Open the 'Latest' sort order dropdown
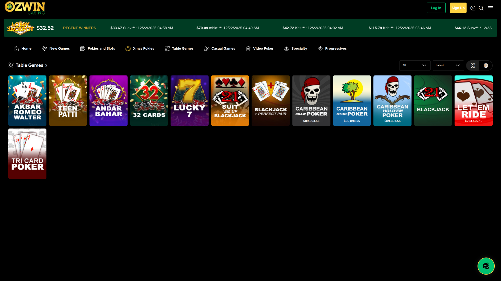This screenshot has height=281, width=501. coord(448,65)
